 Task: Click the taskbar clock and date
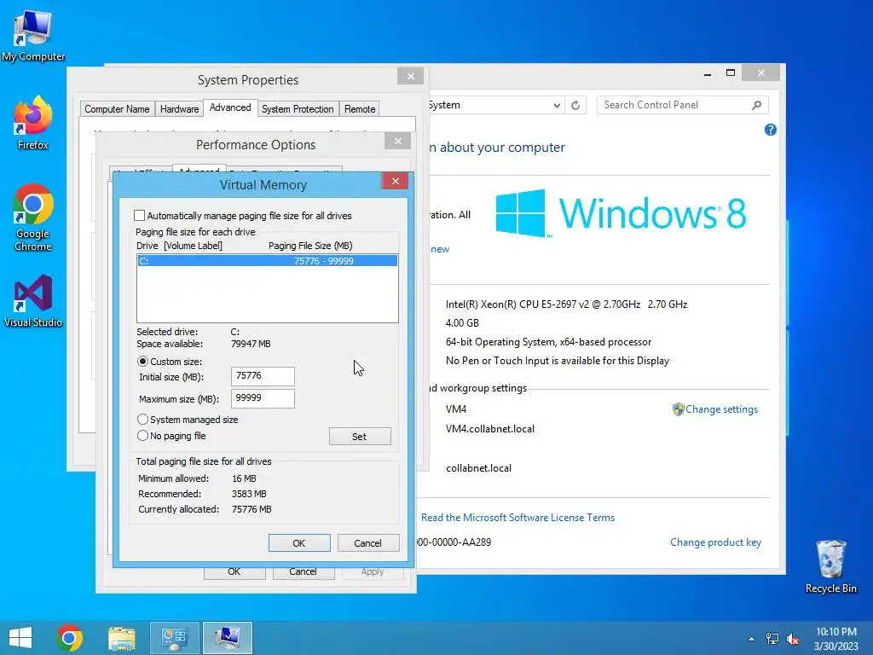835,639
